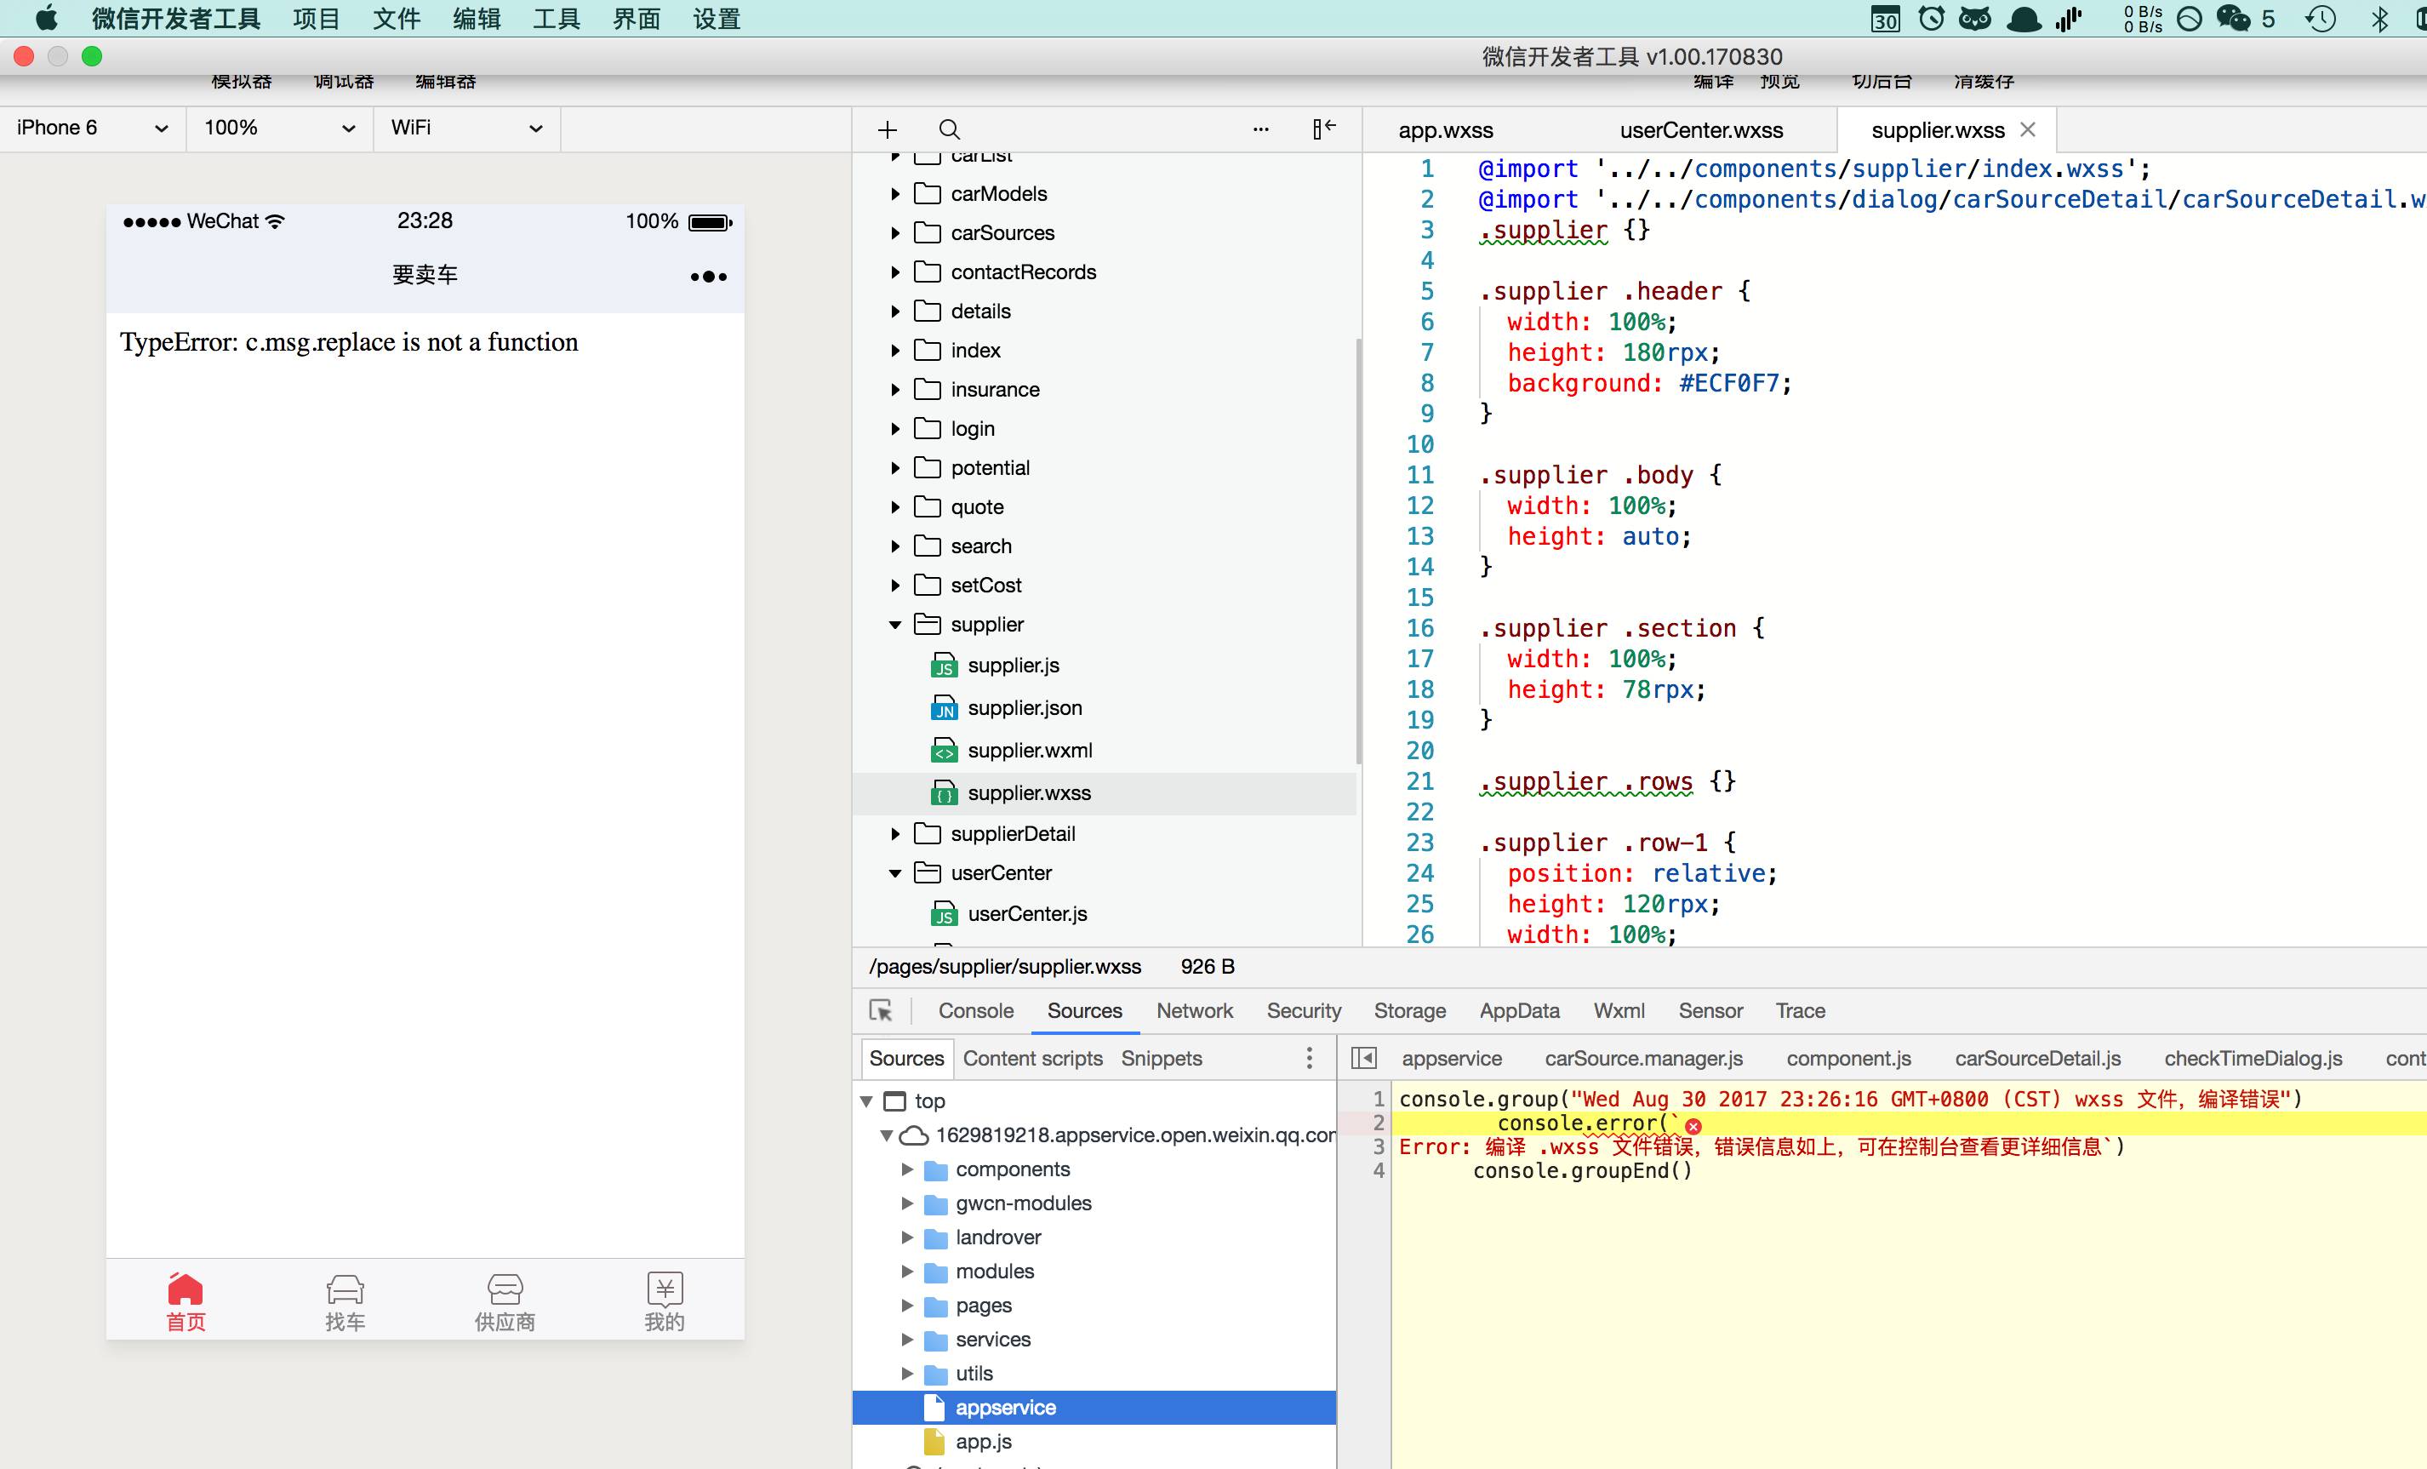Open supplier.wxml in file tree

tap(1030, 751)
